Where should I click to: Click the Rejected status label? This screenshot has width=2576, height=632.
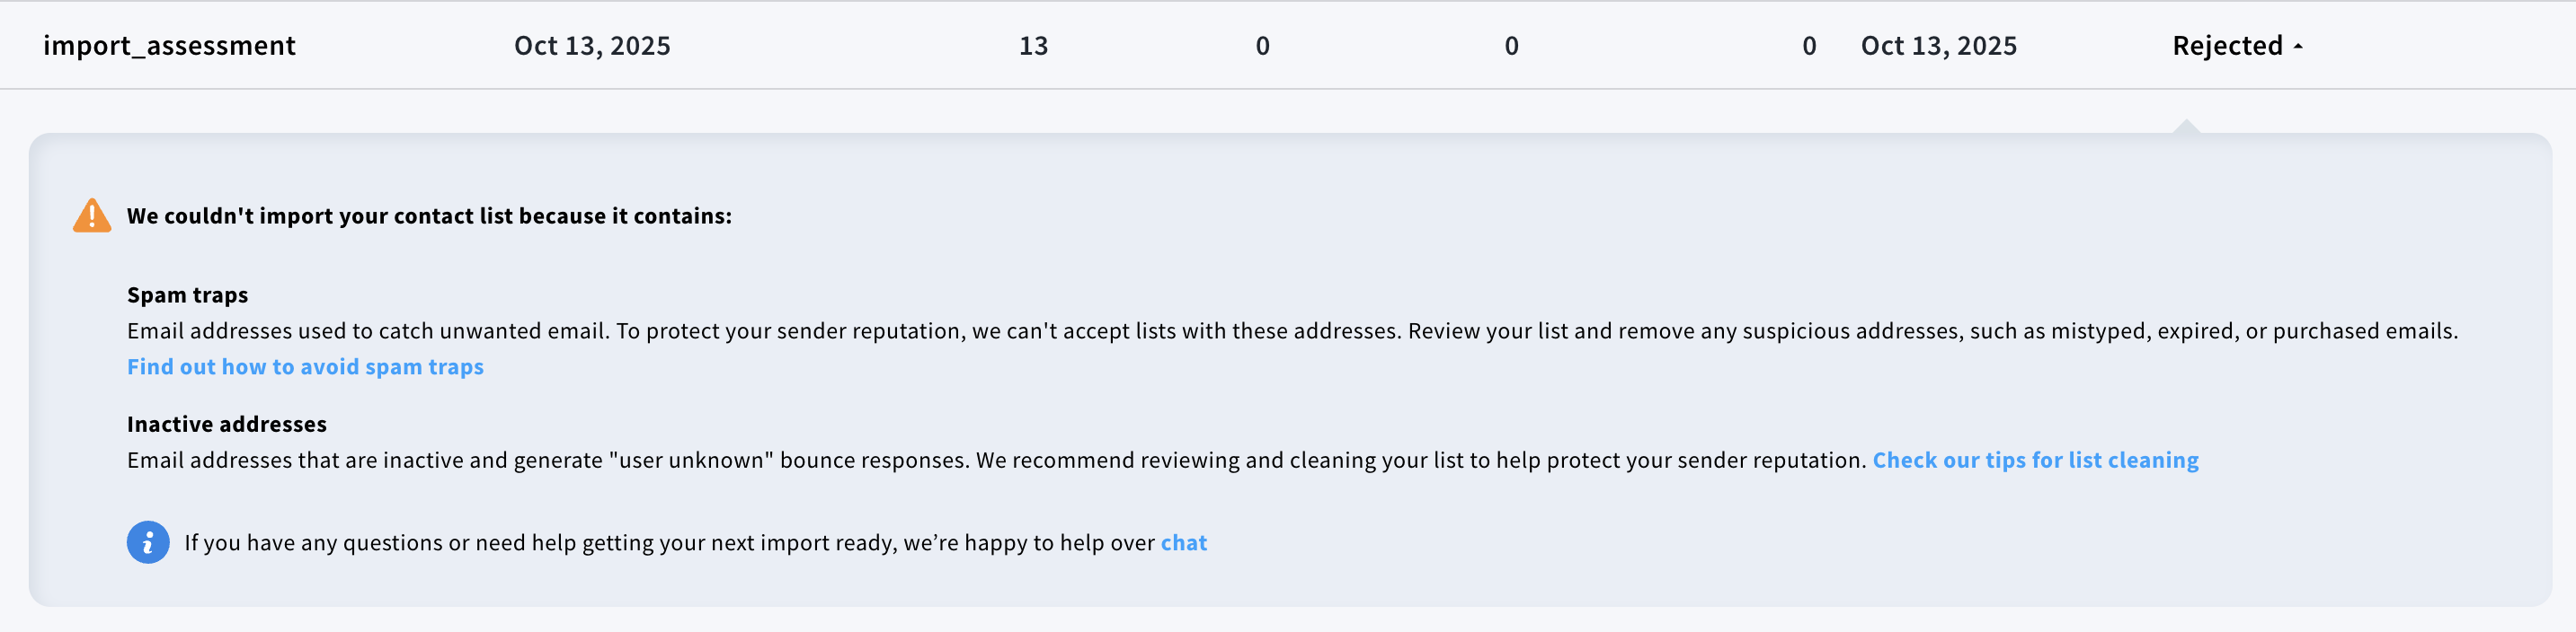2227,46
